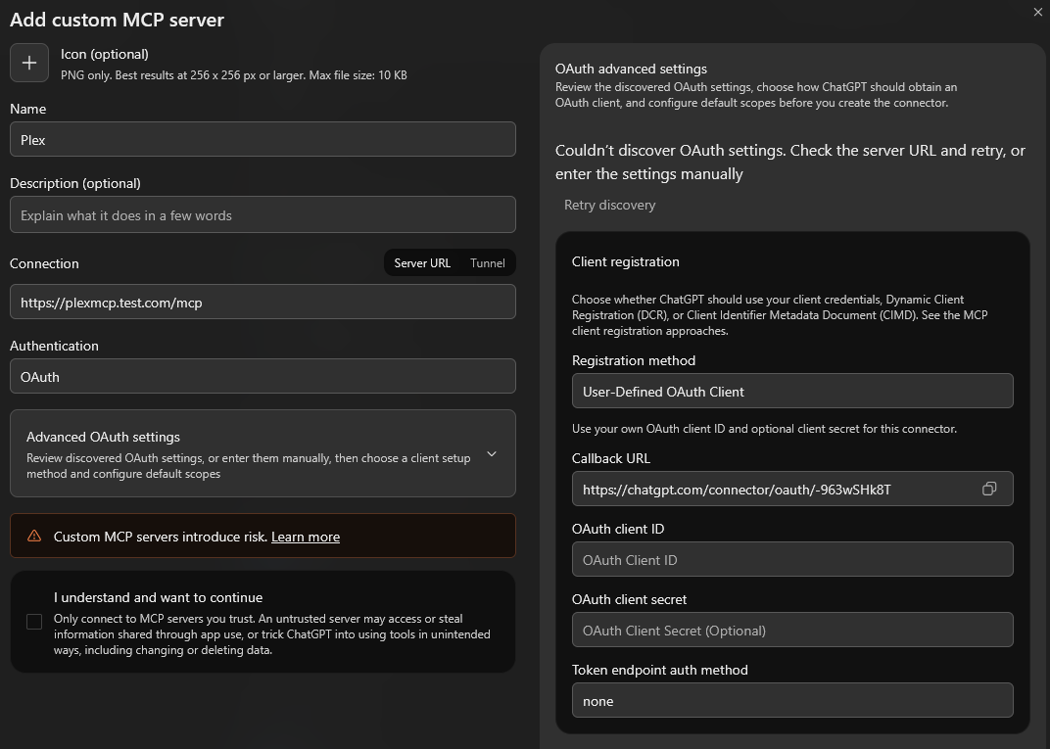Click the 'Add custom MCP server' title
The width and height of the screenshot is (1050, 749).
click(118, 20)
